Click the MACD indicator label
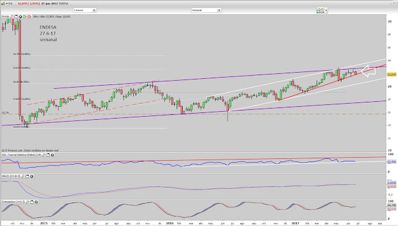The height and width of the screenshot is (226, 398). (11, 176)
